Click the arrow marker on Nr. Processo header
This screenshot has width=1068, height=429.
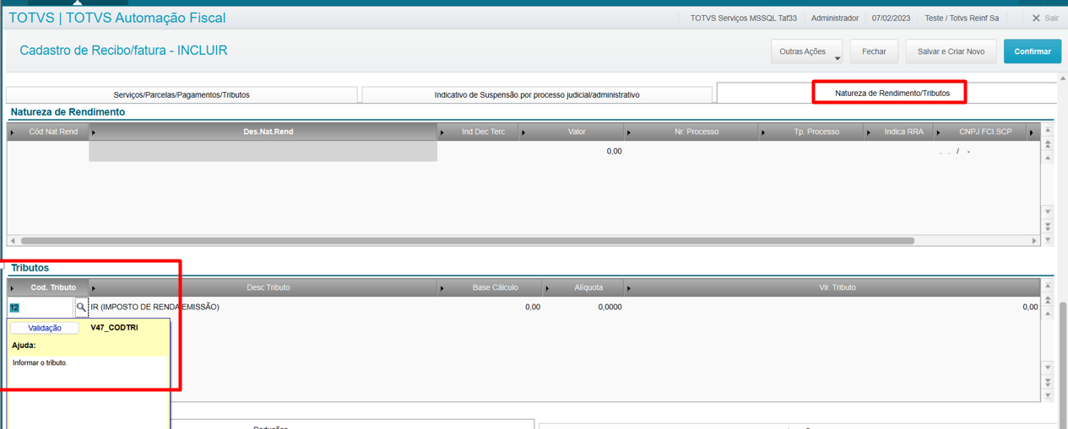tap(629, 132)
